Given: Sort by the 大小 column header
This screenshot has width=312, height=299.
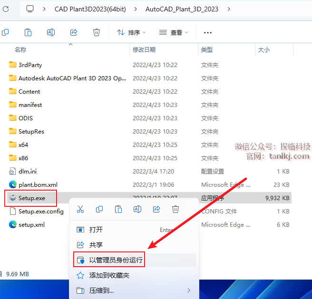Looking at the screenshot, I should [263, 50].
